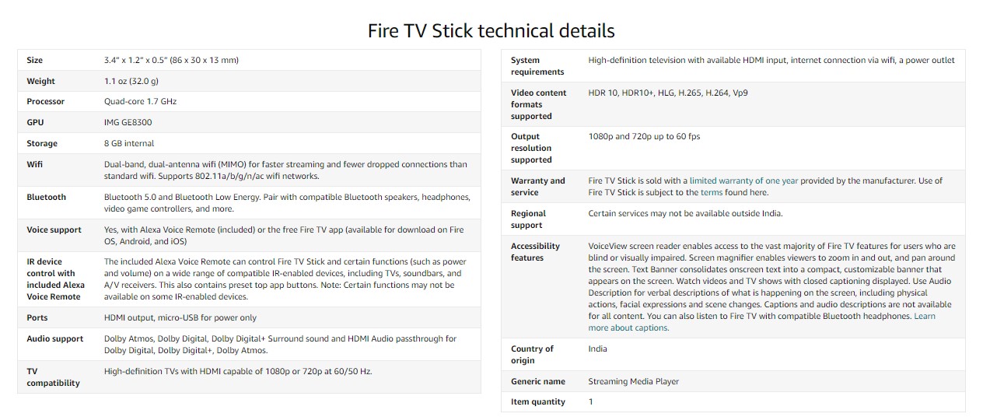
Task: Click Video content formats supported label
Action: point(539,104)
